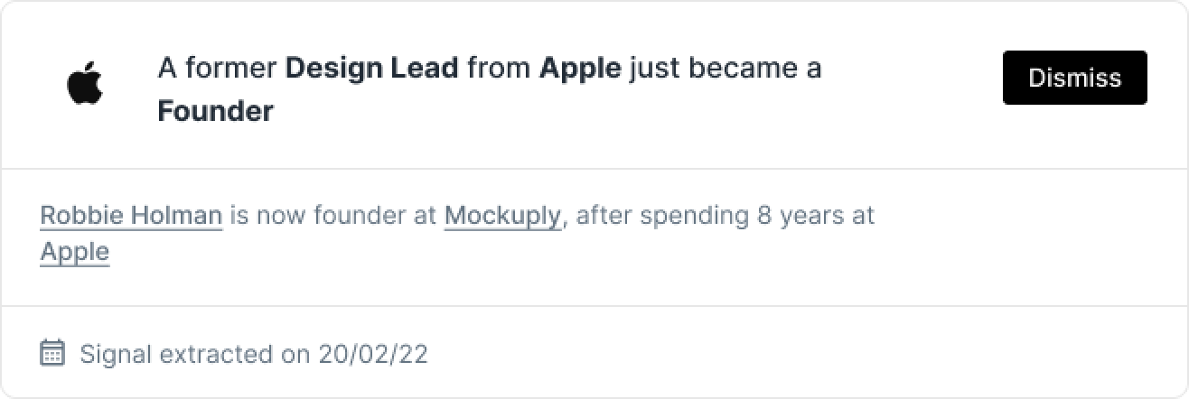The image size is (1189, 399).
Task: Click bold Apple in the headline
Action: pyautogui.click(x=580, y=68)
